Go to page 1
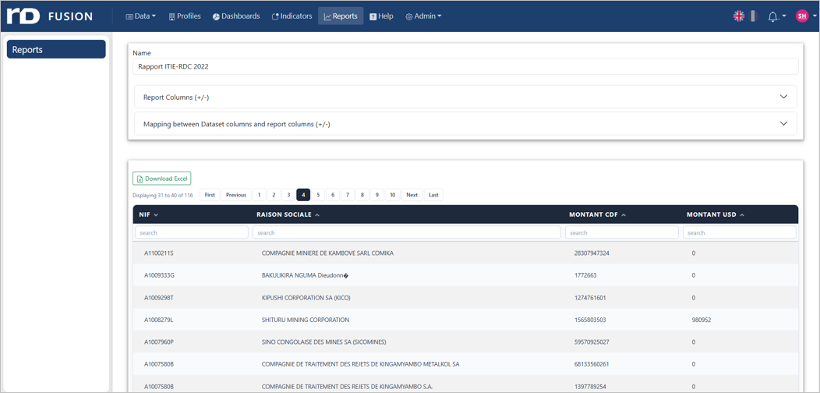The width and height of the screenshot is (820, 393). 259,195
